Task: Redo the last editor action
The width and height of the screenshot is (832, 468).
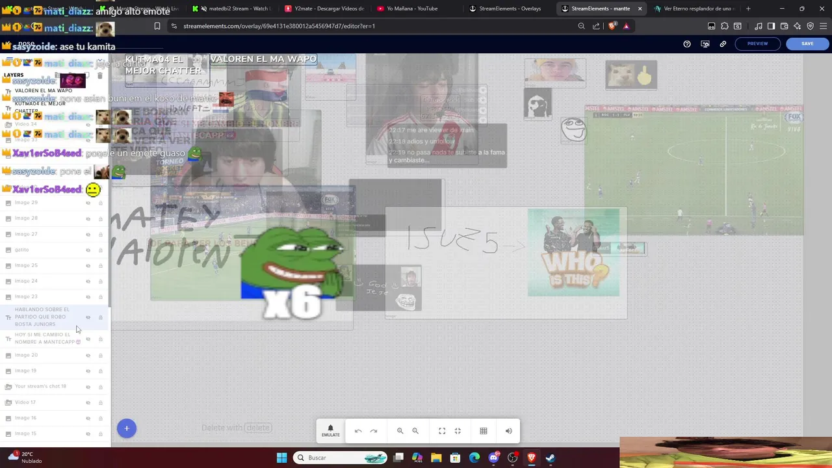Action: [374, 431]
